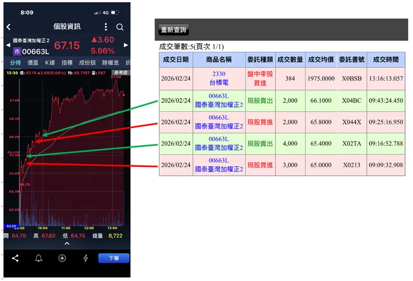413x281 pixels.
Task: Tap the search magnifier icon
Action: pos(120,27)
